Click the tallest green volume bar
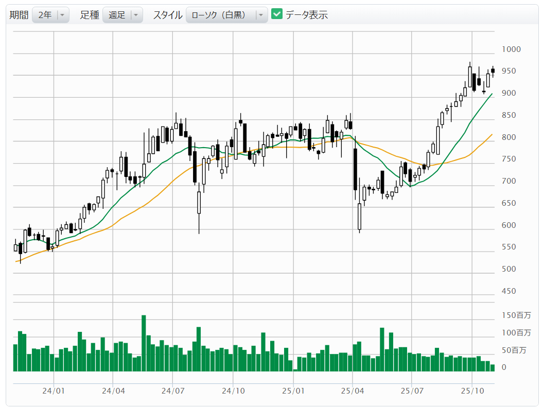The image size is (544, 409). [144, 343]
